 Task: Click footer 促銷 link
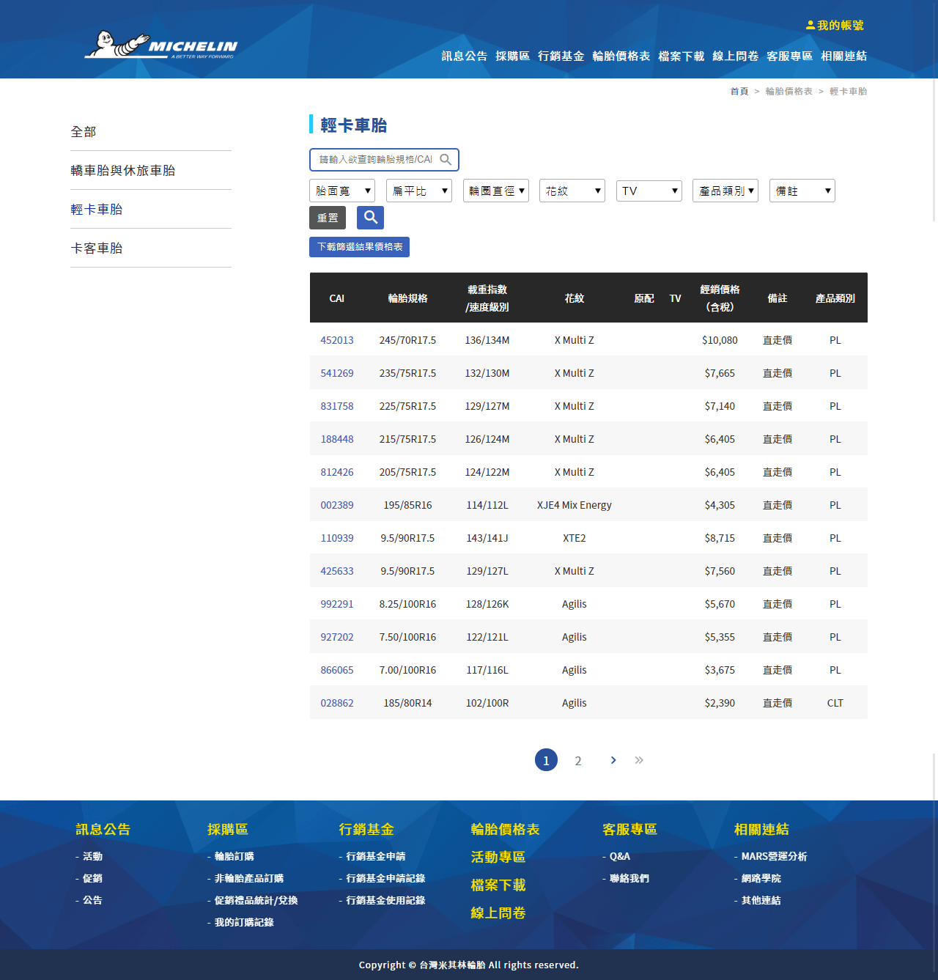(92, 878)
